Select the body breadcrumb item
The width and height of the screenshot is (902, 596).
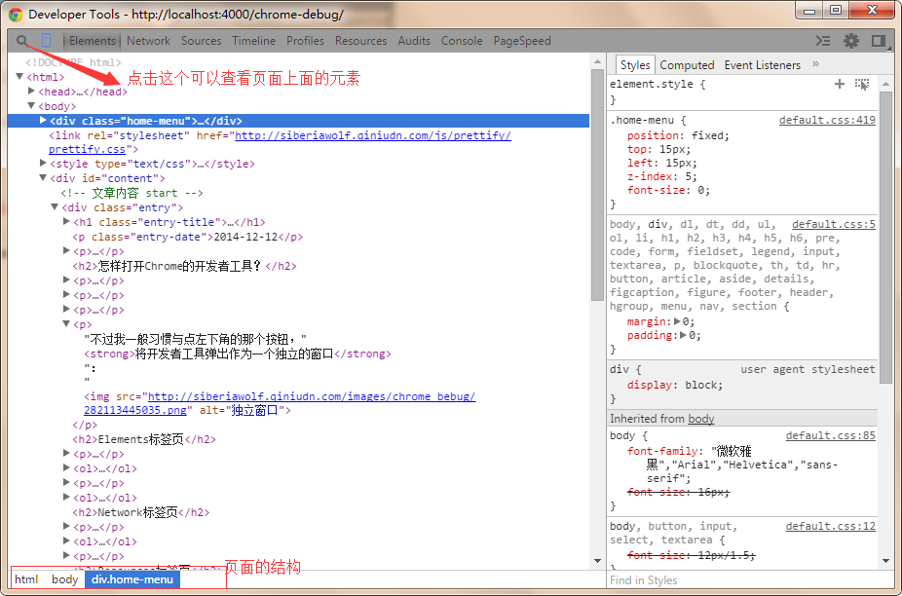[64, 579]
